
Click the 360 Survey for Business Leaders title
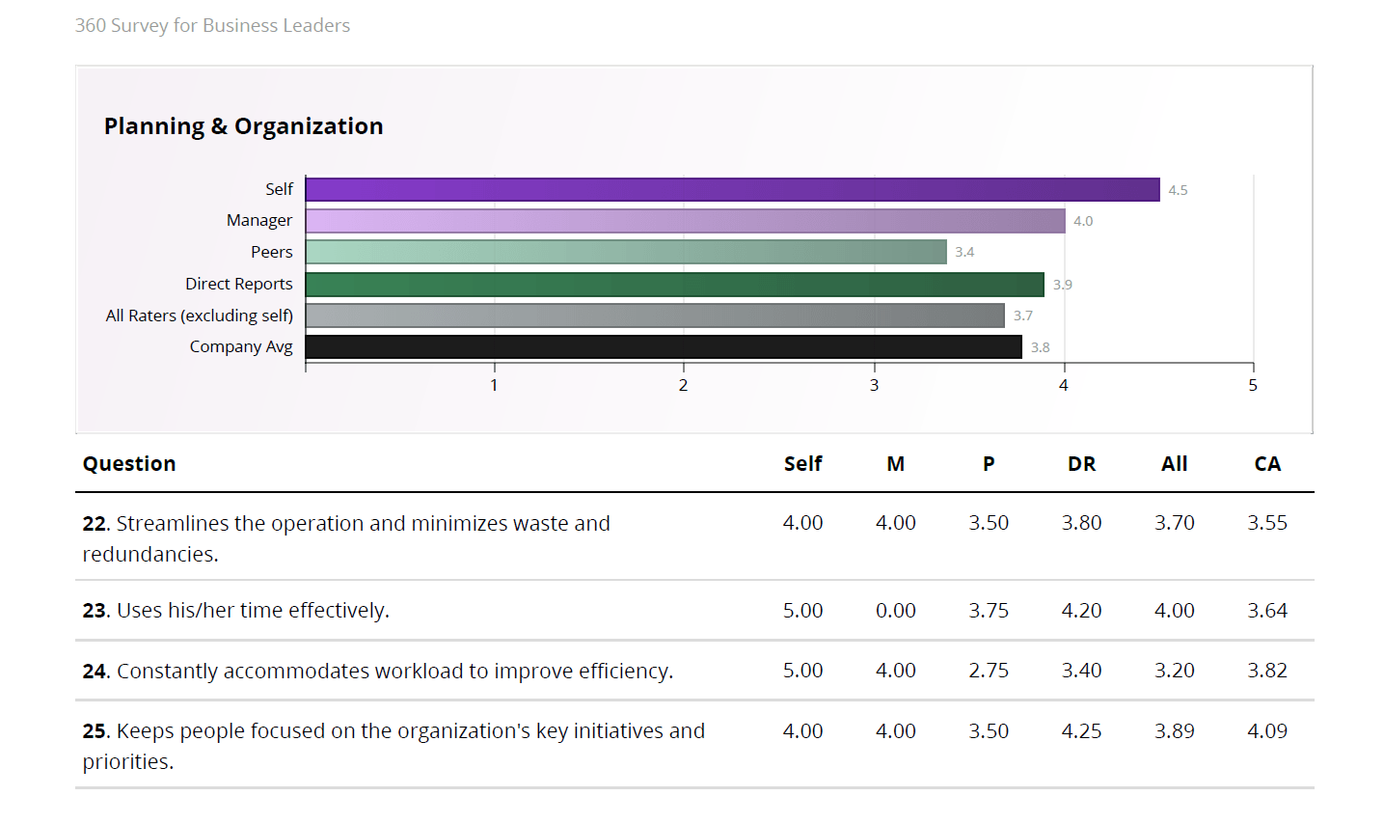pyautogui.click(x=212, y=26)
